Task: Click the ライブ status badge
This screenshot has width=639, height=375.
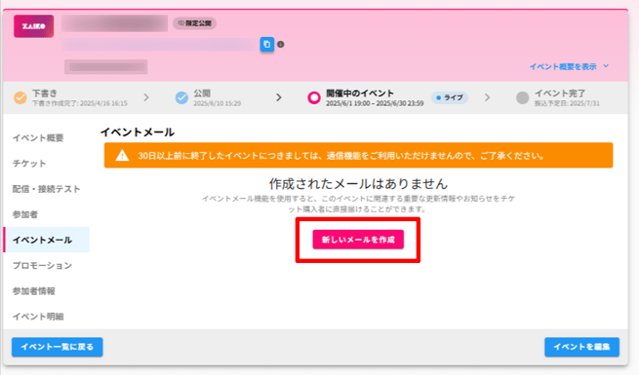Action: 450,97
